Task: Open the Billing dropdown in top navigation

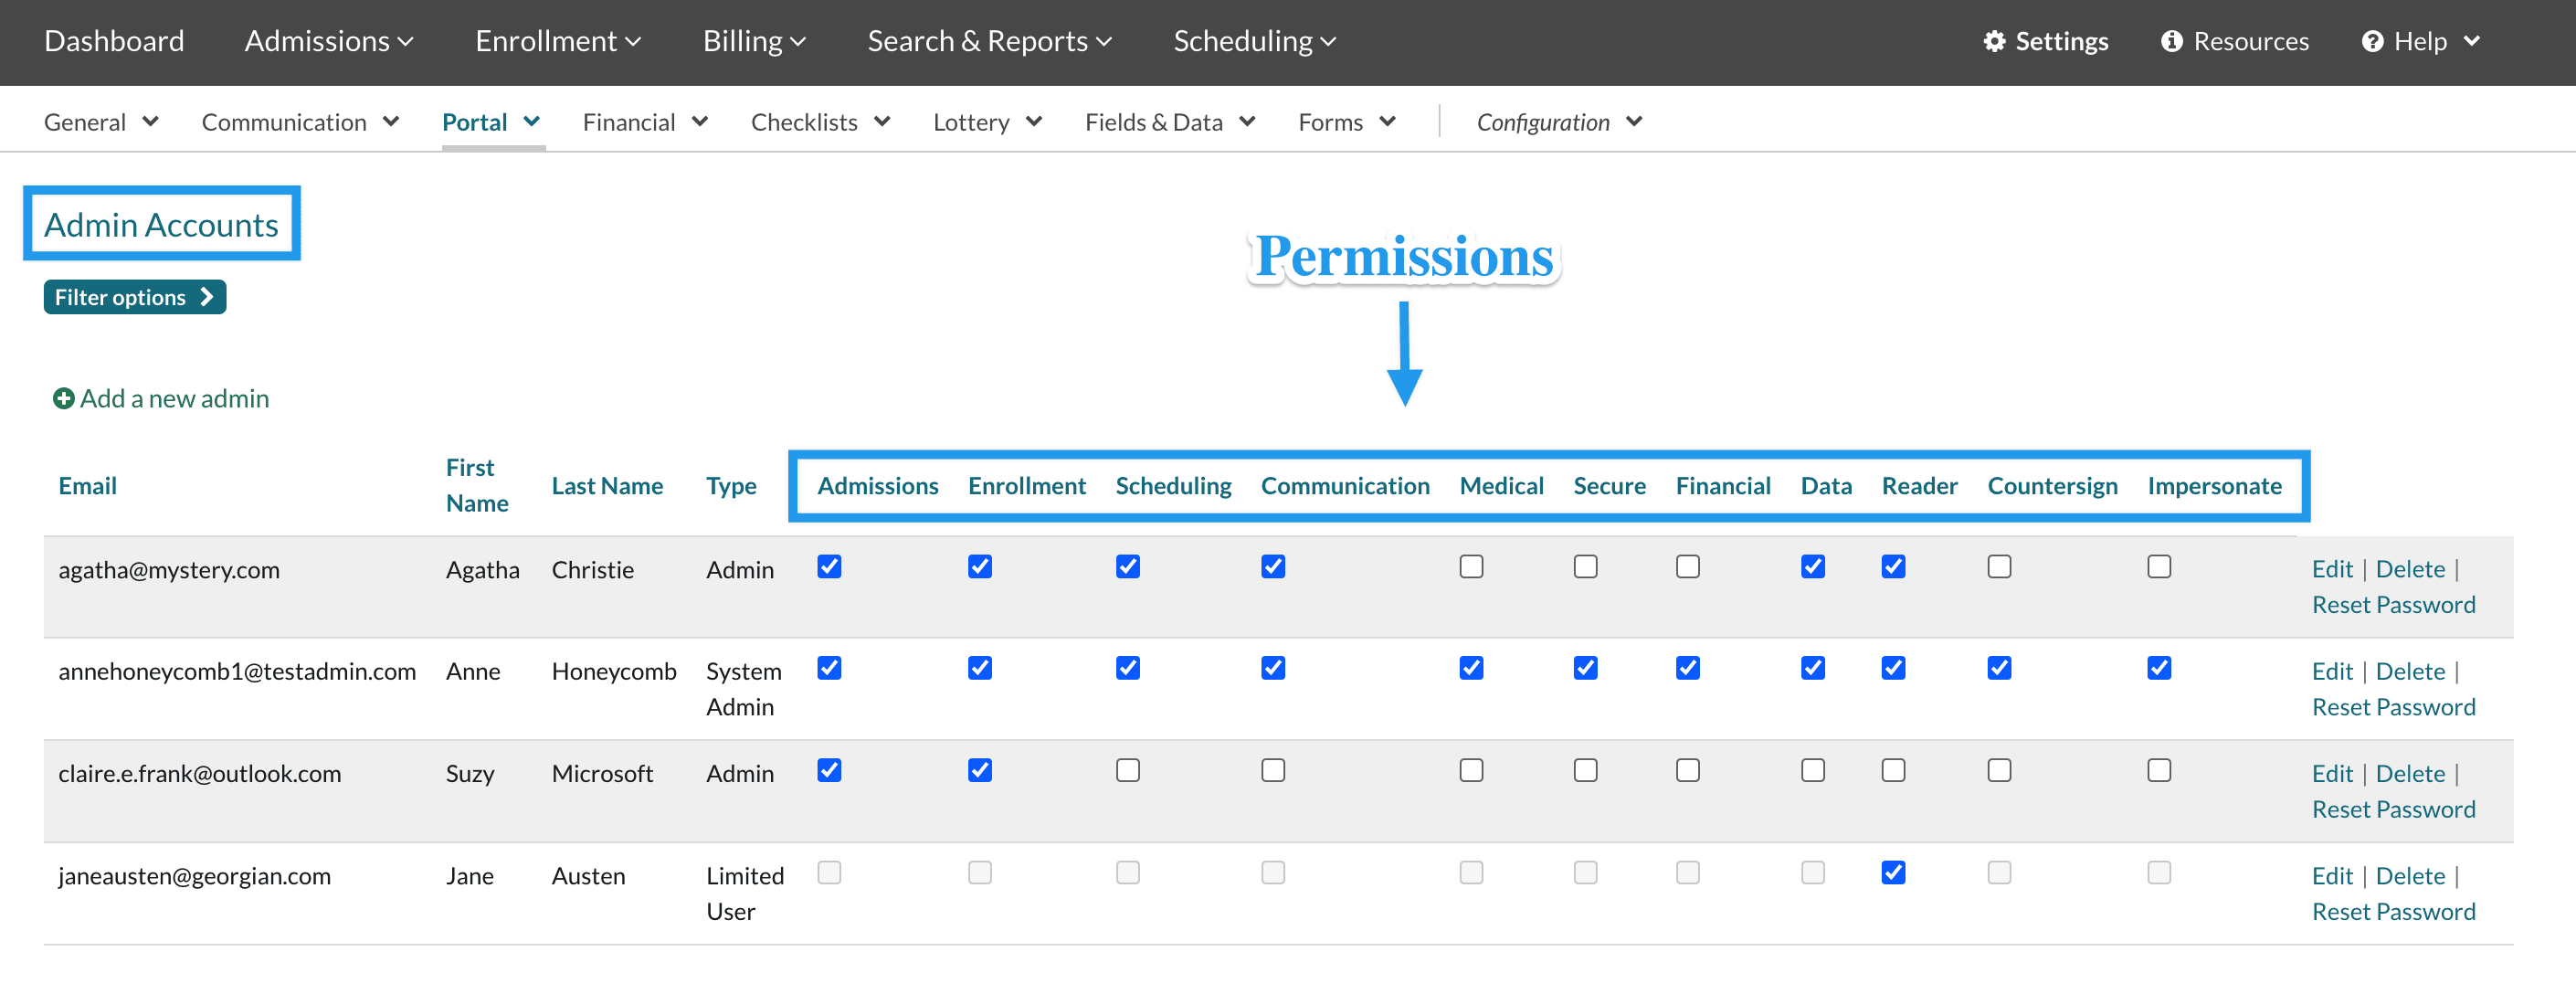Action: coord(754,41)
